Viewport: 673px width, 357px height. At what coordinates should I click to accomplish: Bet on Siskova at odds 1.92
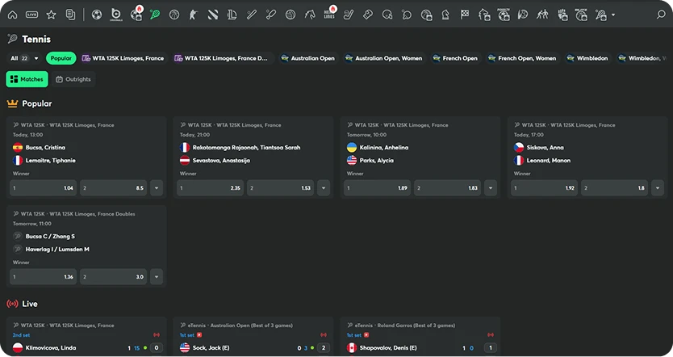[546, 188]
